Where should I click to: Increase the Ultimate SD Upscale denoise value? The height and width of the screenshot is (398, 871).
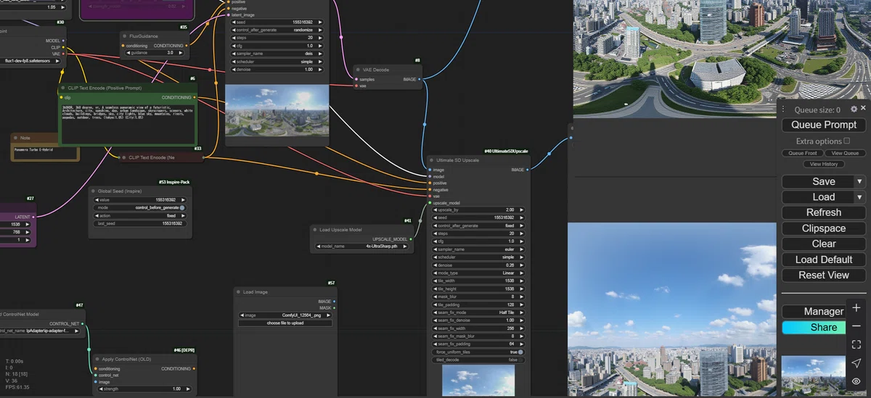point(521,265)
